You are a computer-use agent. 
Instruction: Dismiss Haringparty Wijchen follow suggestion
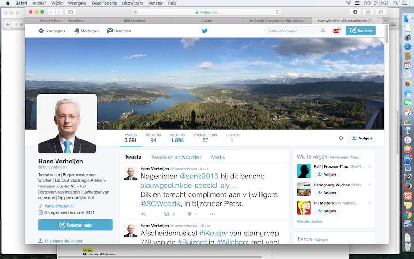pyautogui.click(x=370, y=185)
